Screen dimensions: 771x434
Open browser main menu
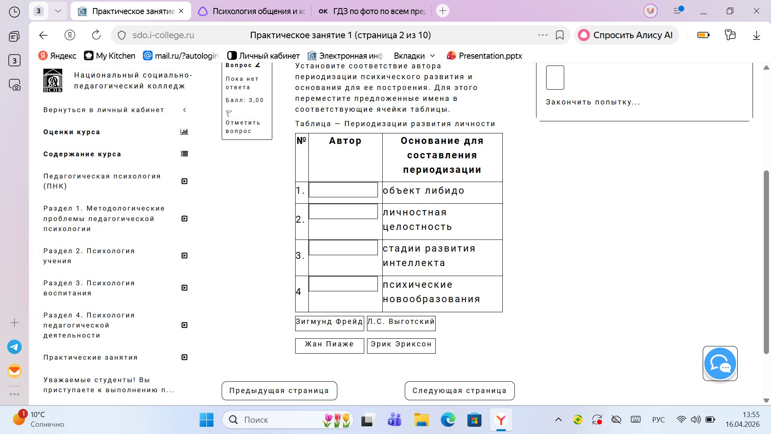pyautogui.click(x=678, y=10)
